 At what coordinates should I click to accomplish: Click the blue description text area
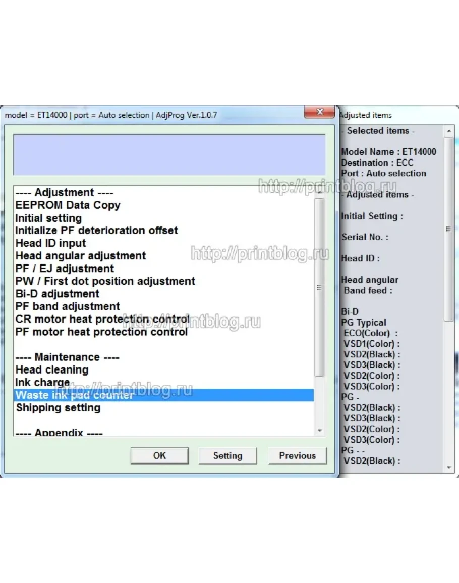coord(169,155)
